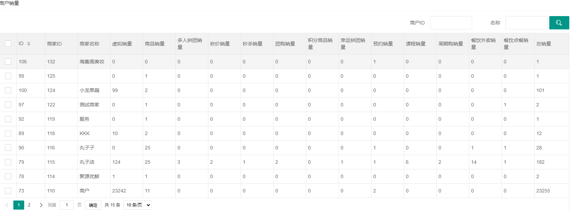Click the 商家名称 column header
Screen dimensions: 570x211
[x=89, y=44]
